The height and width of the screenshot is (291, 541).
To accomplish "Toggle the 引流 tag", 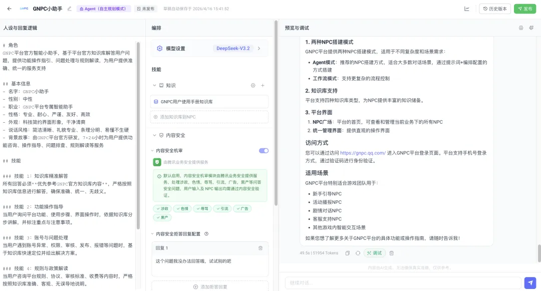I will [x=222, y=208].
